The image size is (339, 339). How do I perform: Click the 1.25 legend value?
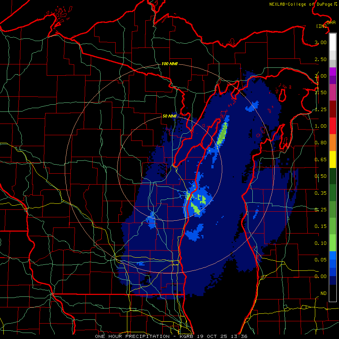click(321, 109)
